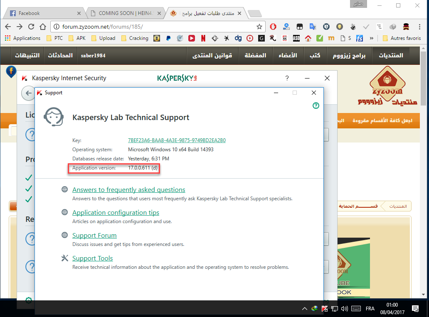Open touch keyboard icon in taskbar
Image resolution: width=429 pixels, height=317 pixels.
[x=356, y=309]
